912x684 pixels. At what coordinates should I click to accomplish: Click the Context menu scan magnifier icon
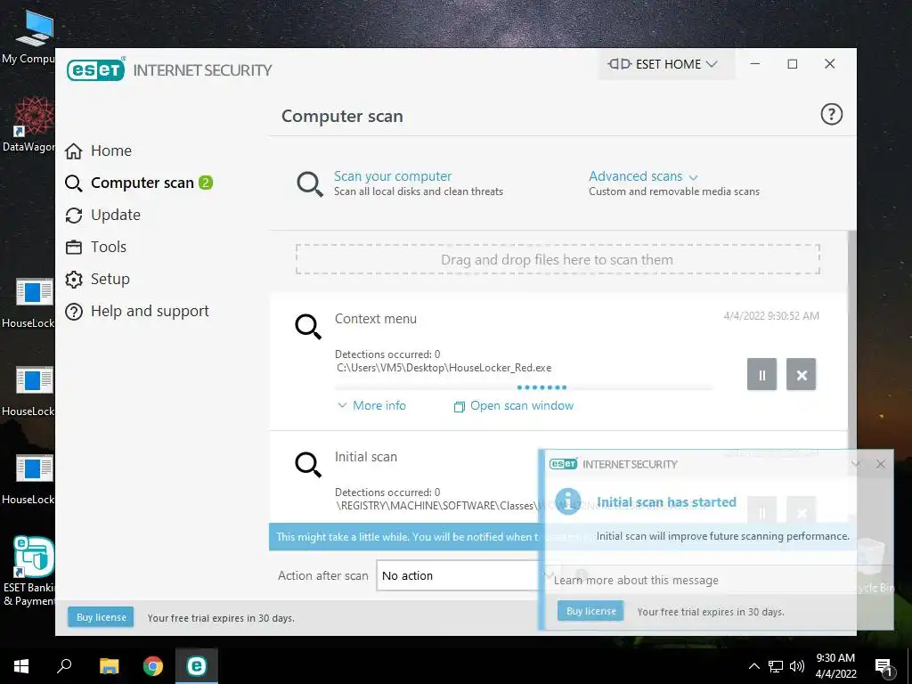[307, 326]
